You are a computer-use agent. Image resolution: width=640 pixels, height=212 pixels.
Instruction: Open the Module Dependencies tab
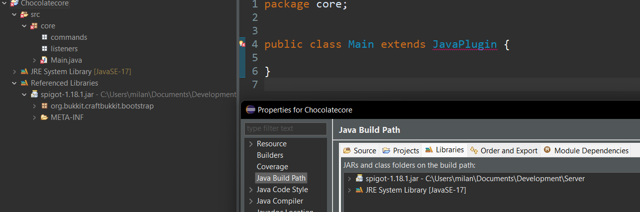[x=586, y=150]
